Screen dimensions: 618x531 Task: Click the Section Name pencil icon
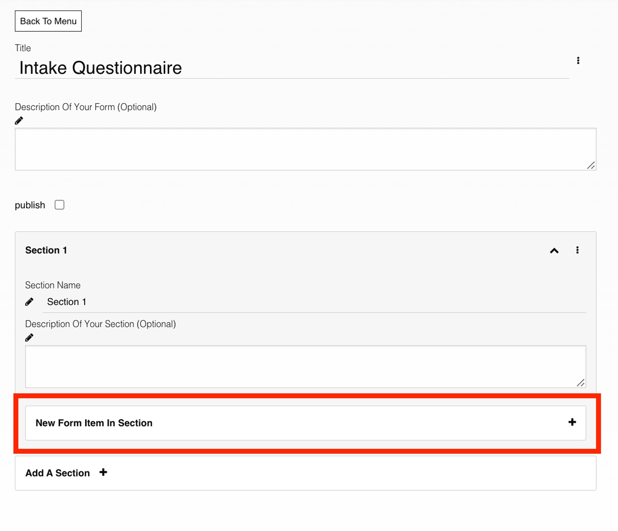pyautogui.click(x=29, y=302)
